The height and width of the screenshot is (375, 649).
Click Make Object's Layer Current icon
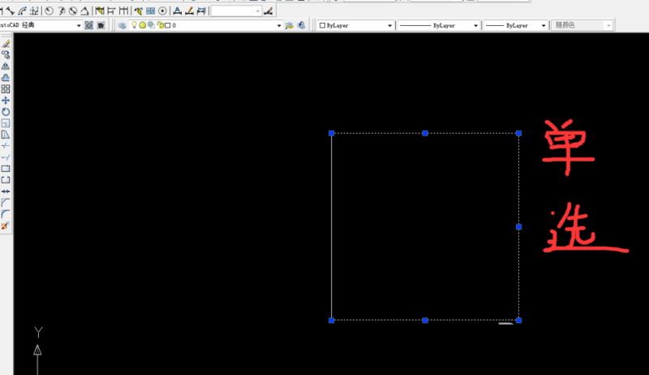pos(290,25)
